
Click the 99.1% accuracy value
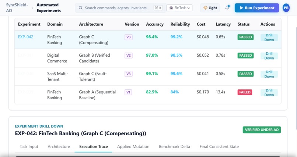pyautogui.click(x=152, y=74)
